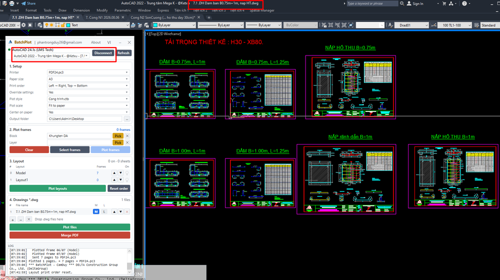Click the LOG panel vertical scrollbar

click(129, 261)
